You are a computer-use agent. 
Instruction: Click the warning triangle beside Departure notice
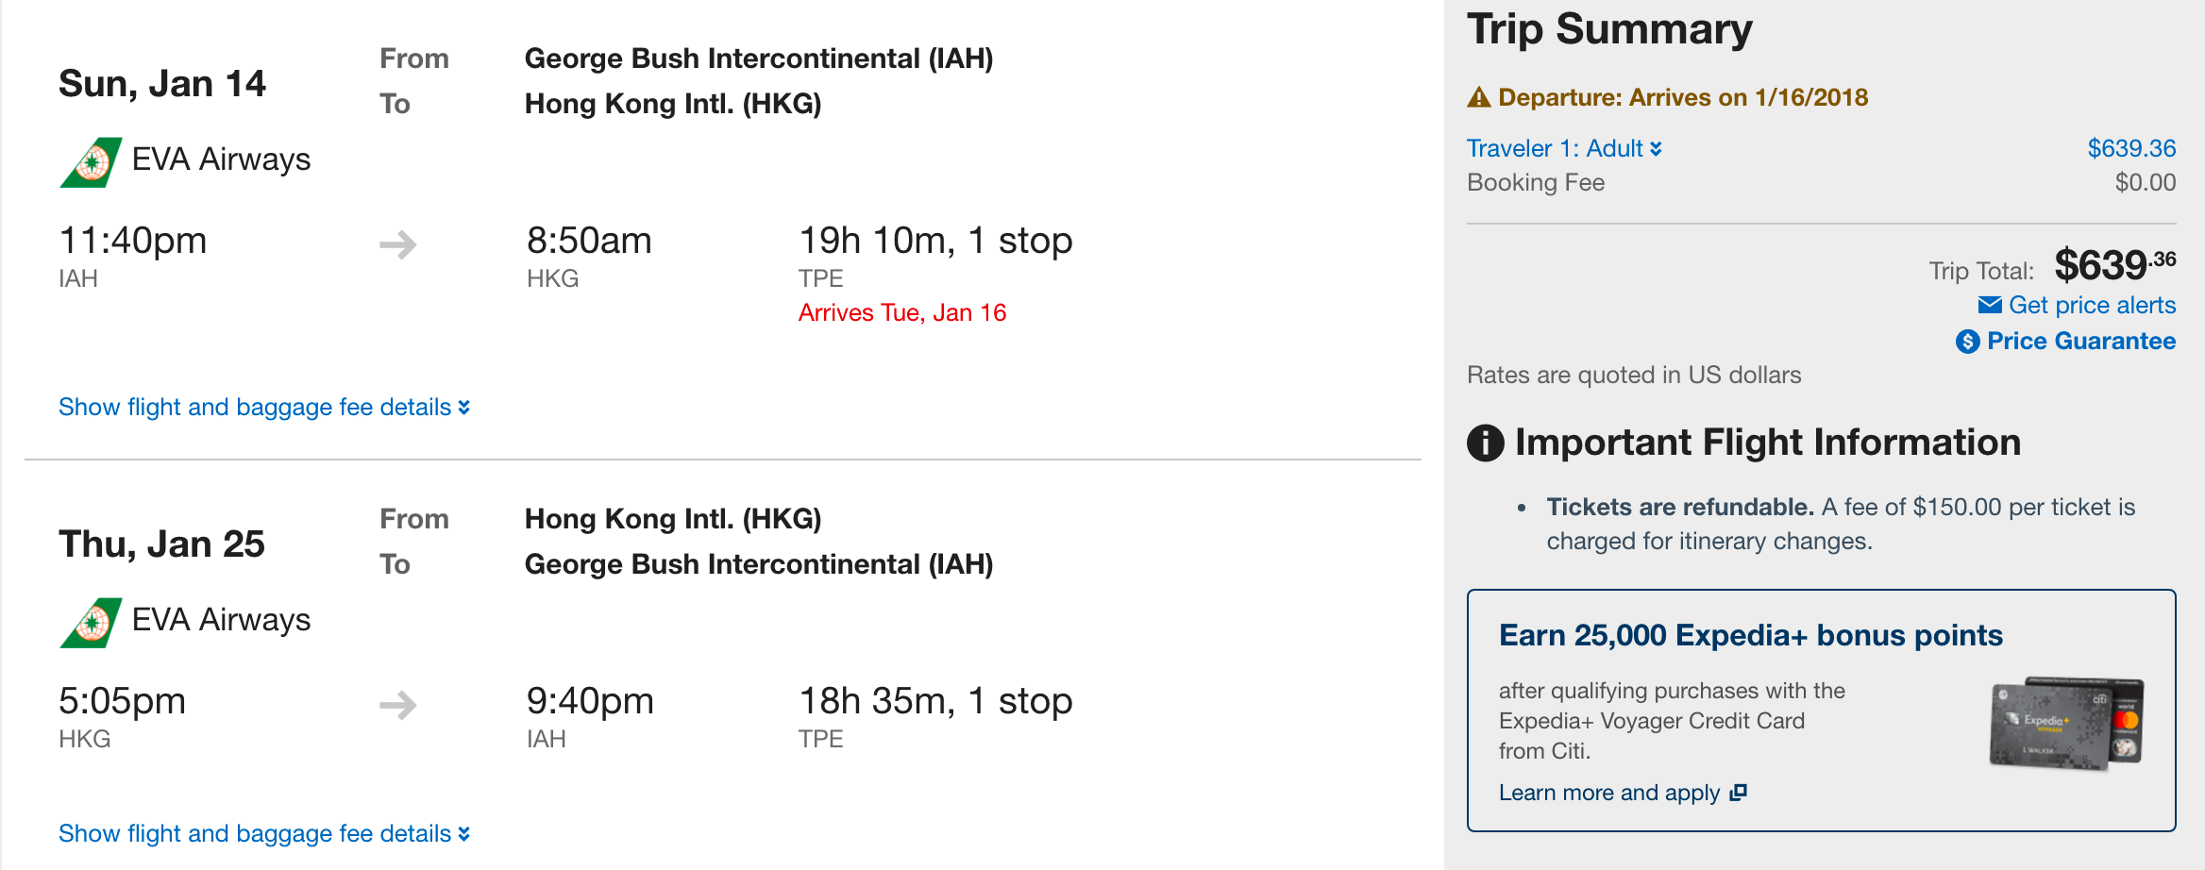coord(1478,97)
